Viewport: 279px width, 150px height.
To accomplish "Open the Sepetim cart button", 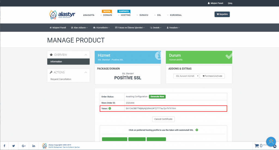I will point(222,14).
